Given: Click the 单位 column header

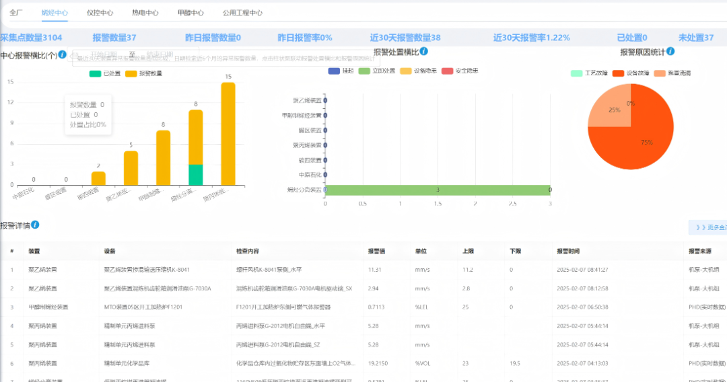Looking at the screenshot, I should [421, 252].
